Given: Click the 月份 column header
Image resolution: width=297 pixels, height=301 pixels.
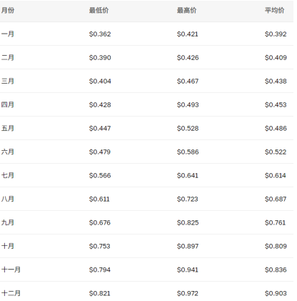Looking at the screenshot, I should click(8, 10).
